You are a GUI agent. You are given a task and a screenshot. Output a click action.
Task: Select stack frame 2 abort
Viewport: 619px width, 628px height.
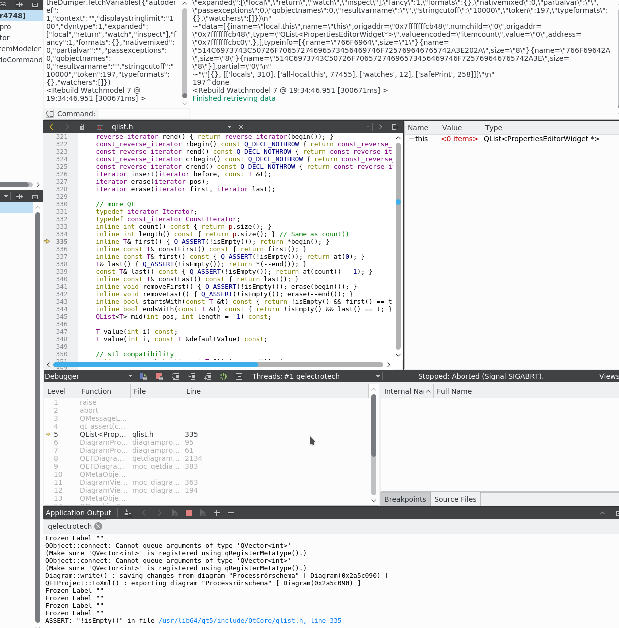point(207,410)
